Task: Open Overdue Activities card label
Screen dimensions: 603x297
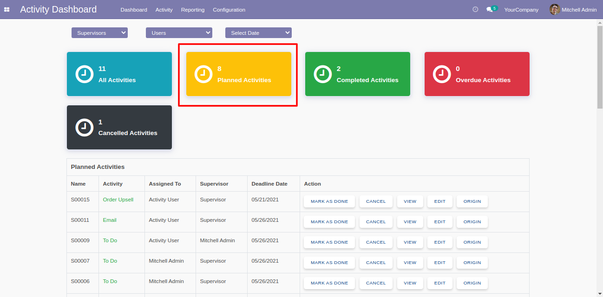Action: (x=483, y=80)
